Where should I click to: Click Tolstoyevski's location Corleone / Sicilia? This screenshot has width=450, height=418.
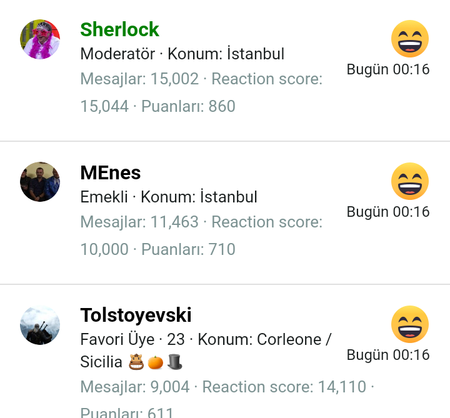(206, 351)
